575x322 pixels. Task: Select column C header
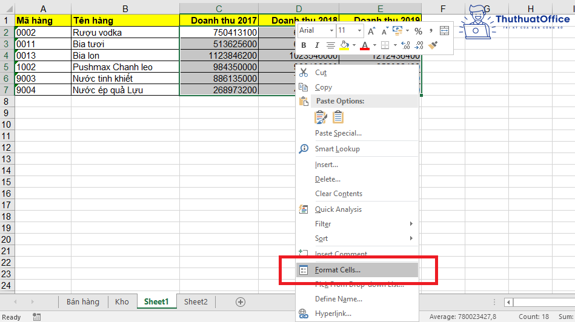[x=219, y=8]
